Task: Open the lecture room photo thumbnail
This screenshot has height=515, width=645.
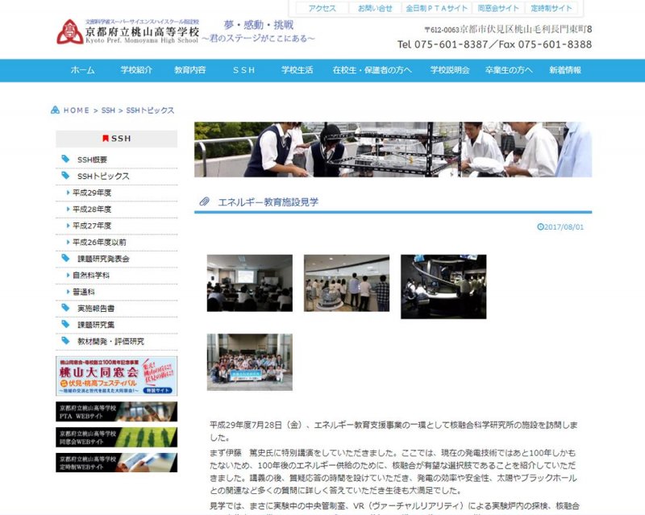Action: click(249, 283)
